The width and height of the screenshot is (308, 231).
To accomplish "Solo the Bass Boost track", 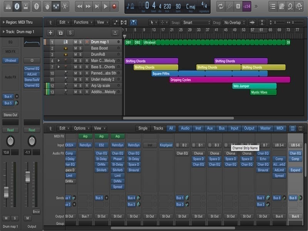I will click(x=81, y=48).
